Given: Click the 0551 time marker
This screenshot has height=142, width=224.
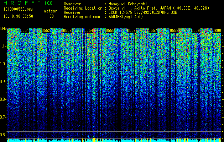Looking at the screenshot, I should coord(25,31).
